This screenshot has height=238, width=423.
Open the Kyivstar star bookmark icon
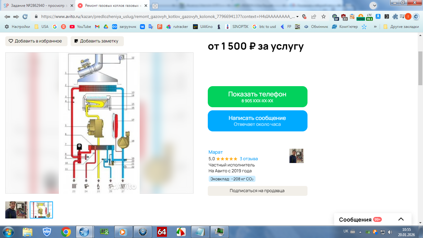(x=364, y=27)
